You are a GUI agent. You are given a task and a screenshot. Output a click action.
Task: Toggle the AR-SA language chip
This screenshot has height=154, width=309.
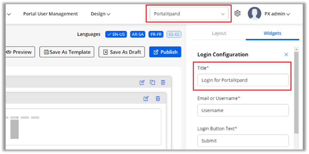pyautogui.click(x=137, y=34)
